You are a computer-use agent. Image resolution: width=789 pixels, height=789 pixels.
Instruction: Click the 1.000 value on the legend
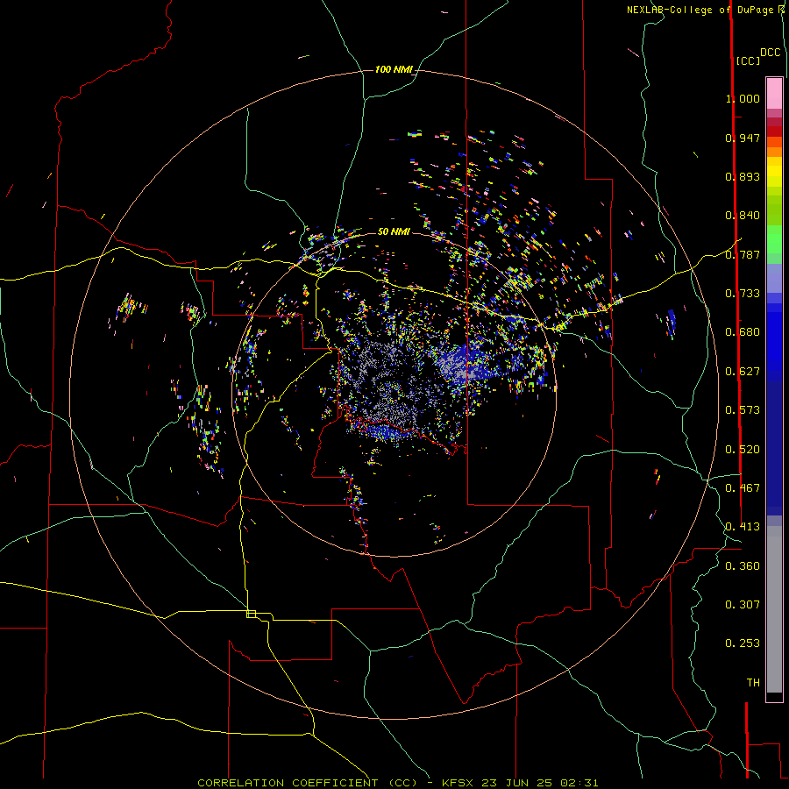click(743, 98)
